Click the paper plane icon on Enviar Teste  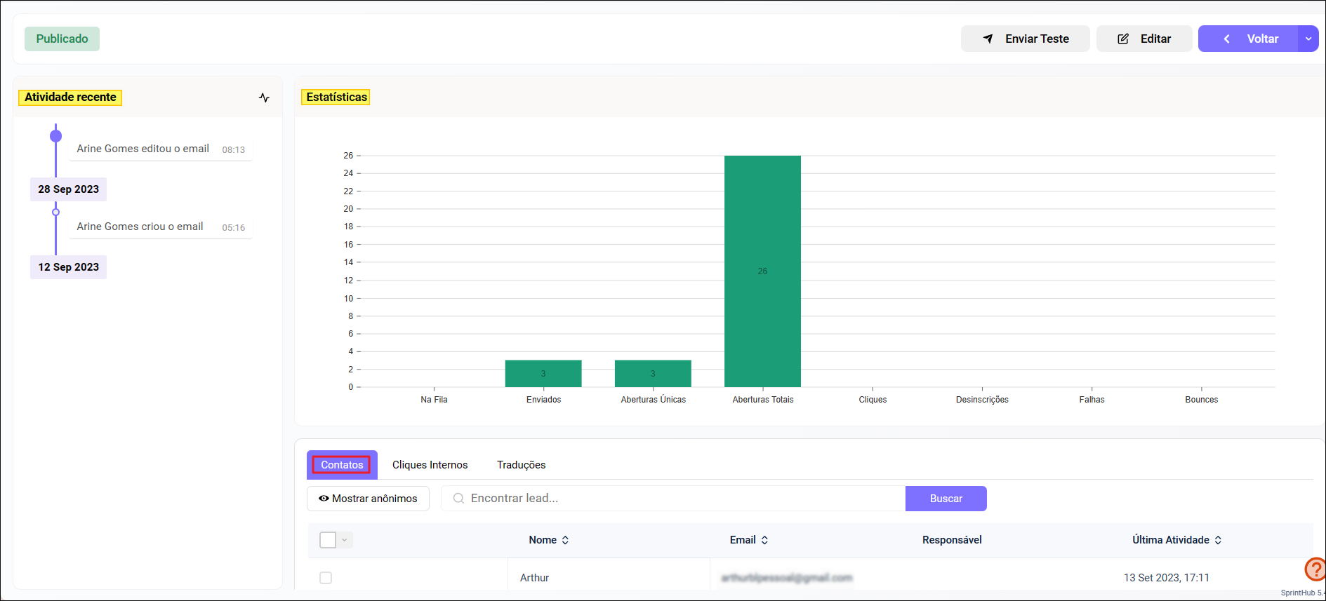click(x=988, y=39)
